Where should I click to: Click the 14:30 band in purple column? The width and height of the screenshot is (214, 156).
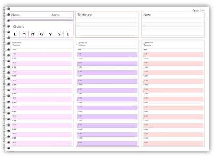[107, 99]
